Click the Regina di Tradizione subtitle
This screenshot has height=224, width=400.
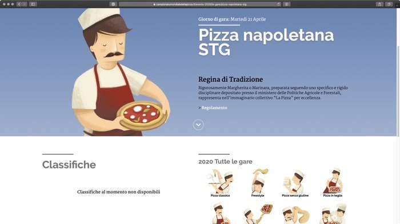coord(231,79)
